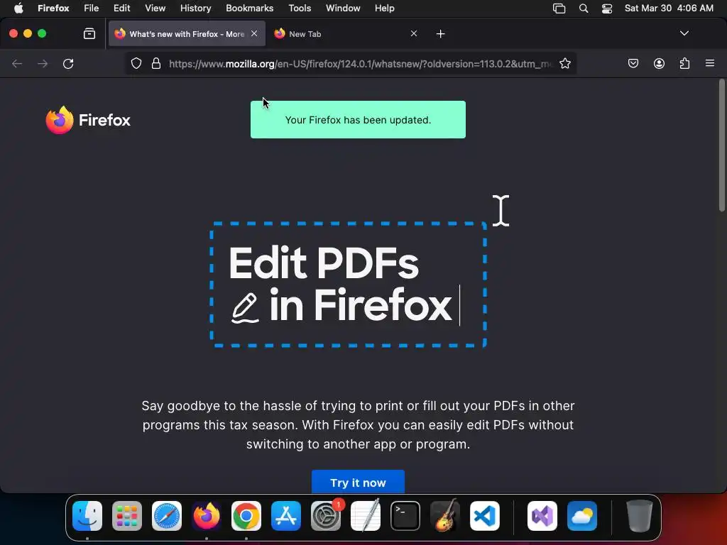Image resolution: width=727 pixels, height=545 pixels.
Task: Open the Weather app from the dock
Action: click(582, 516)
